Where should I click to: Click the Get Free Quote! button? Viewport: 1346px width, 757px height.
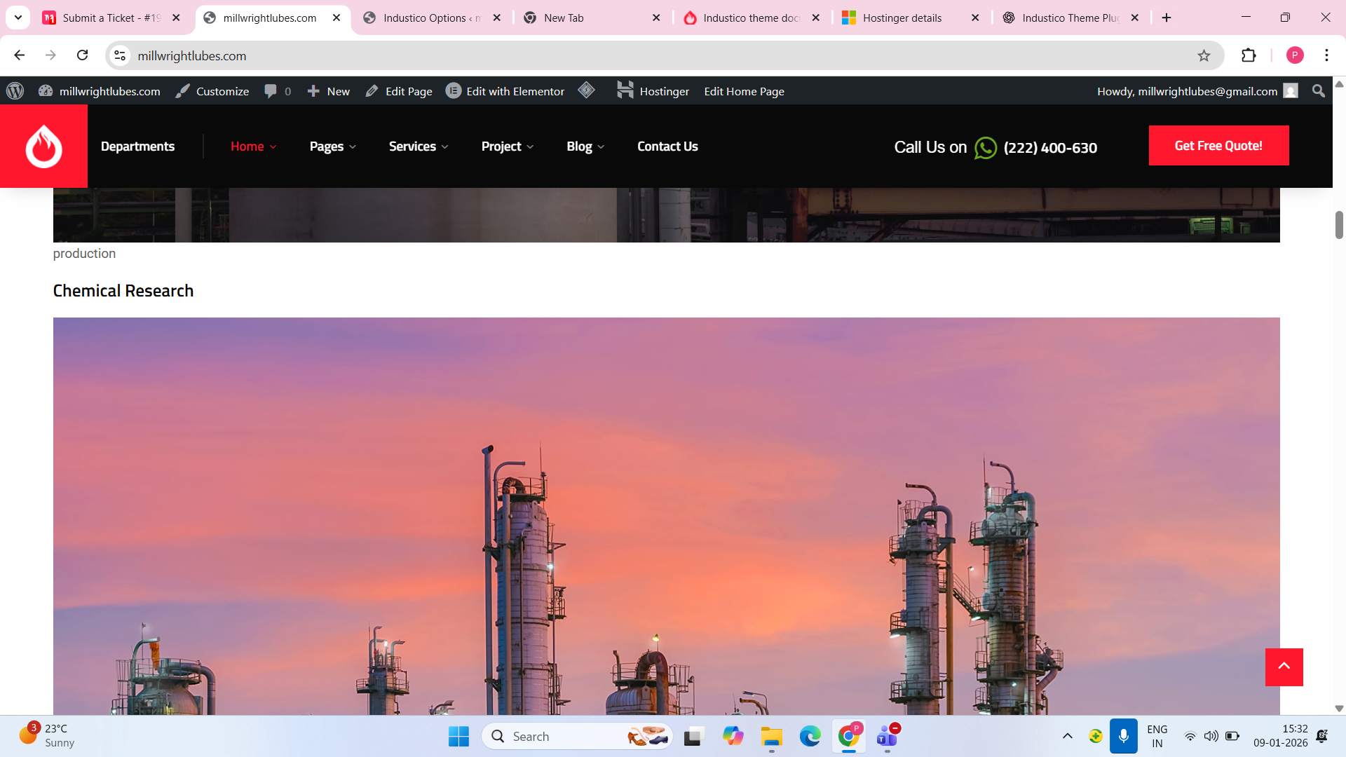[x=1218, y=146]
